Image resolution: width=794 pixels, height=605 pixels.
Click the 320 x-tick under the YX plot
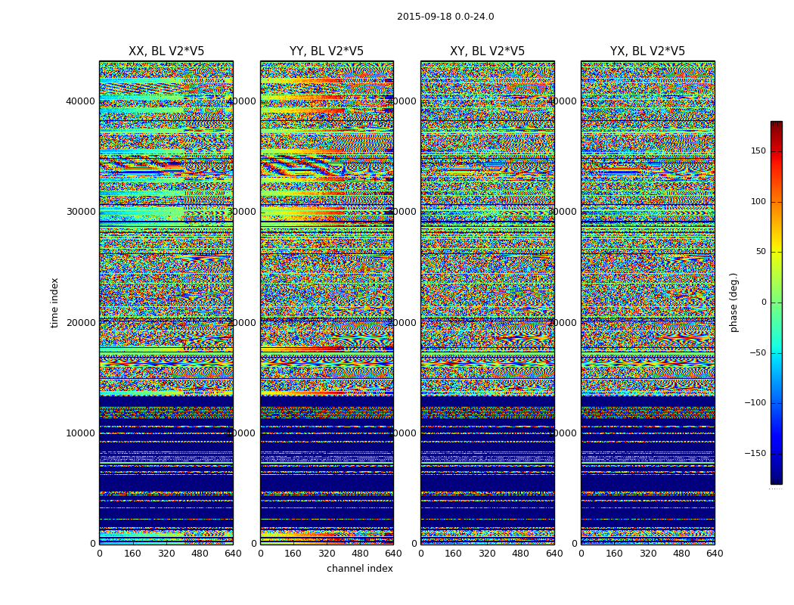tap(648, 554)
